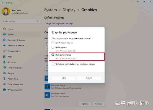153x110 pixels.
Task: Open the Gaming settings page
Action: (x=21, y=73)
